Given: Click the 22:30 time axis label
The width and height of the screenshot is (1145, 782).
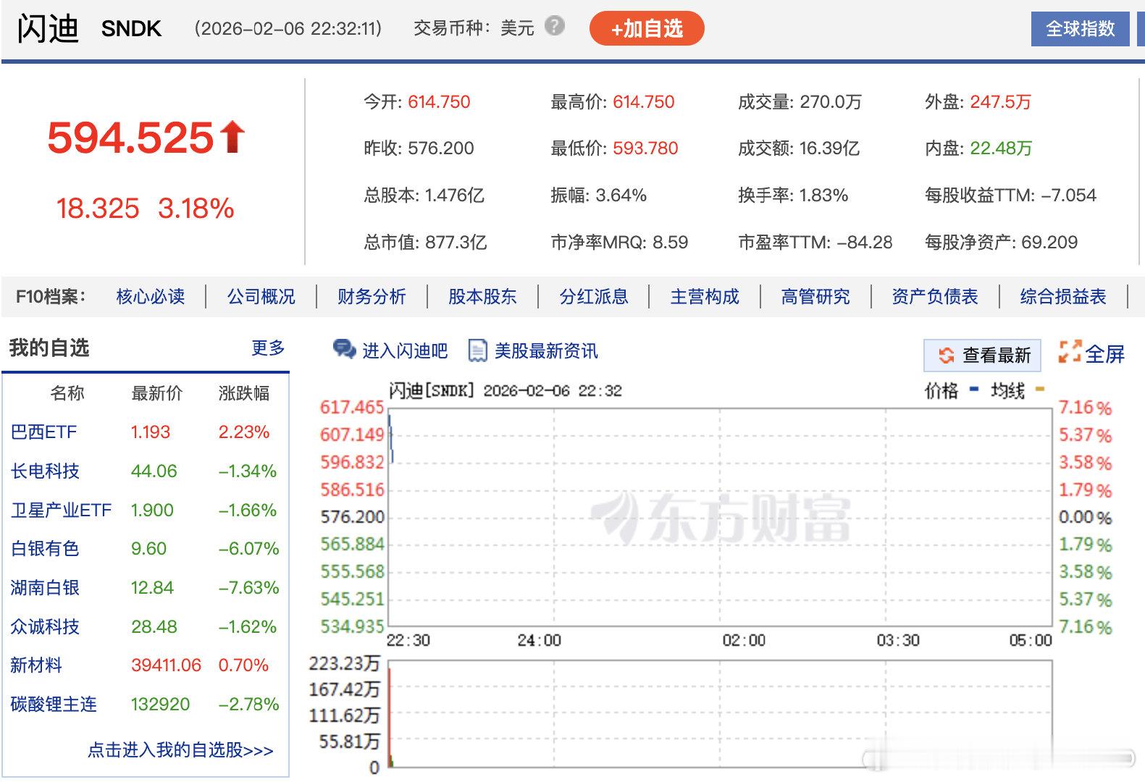Looking at the screenshot, I should (408, 640).
